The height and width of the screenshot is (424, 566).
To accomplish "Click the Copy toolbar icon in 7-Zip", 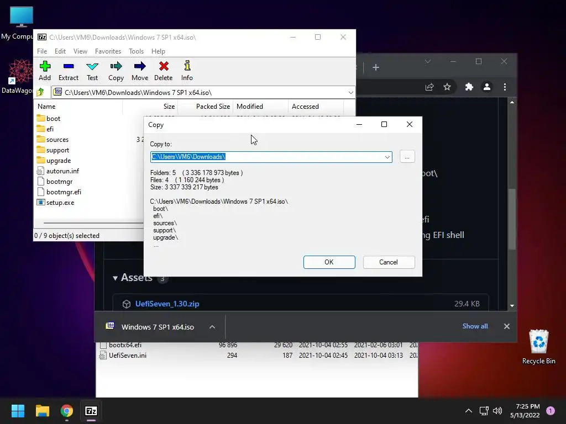I will pos(116,71).
